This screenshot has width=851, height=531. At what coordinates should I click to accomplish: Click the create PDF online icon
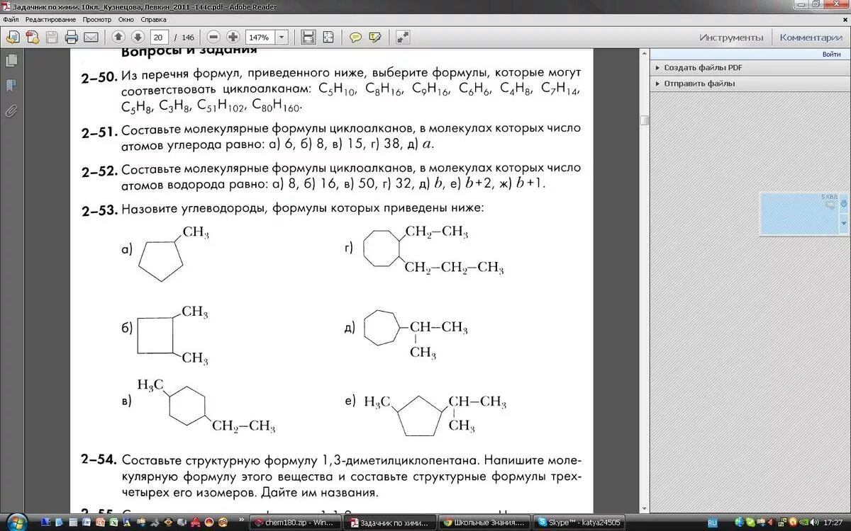coord(13,37)
